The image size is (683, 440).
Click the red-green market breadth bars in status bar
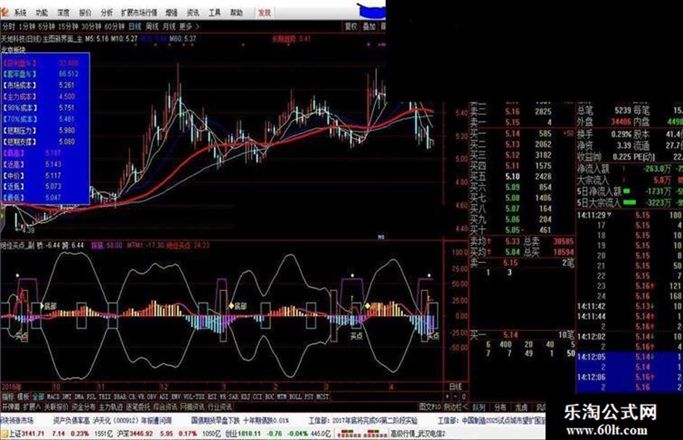pyautogui.click(x=361, y=433)
